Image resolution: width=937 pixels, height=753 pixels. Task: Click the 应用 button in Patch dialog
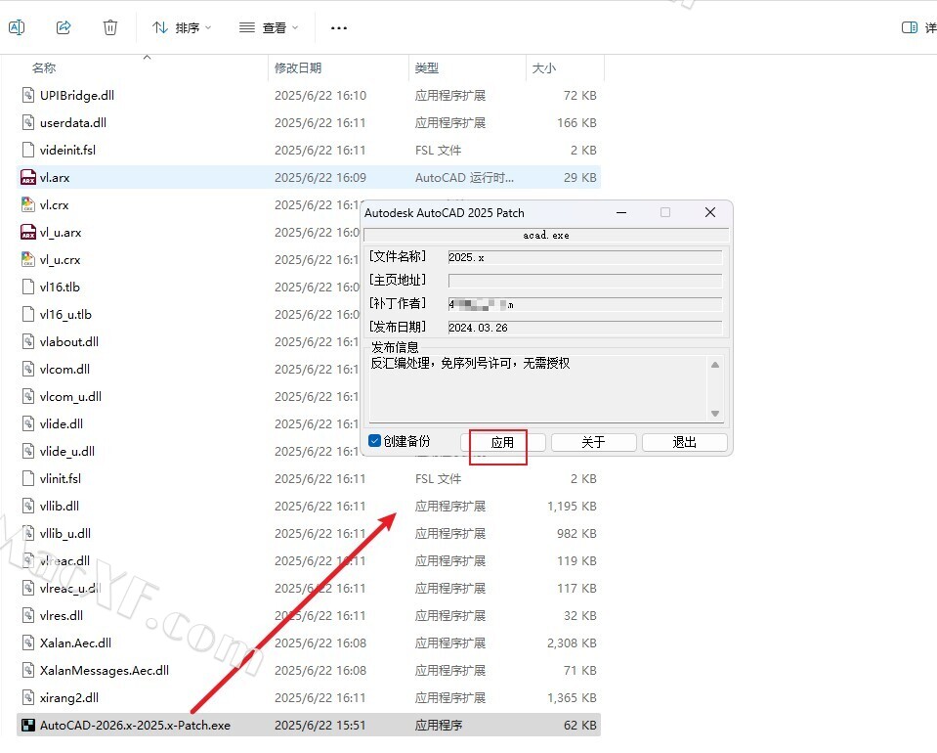(502, 442)
